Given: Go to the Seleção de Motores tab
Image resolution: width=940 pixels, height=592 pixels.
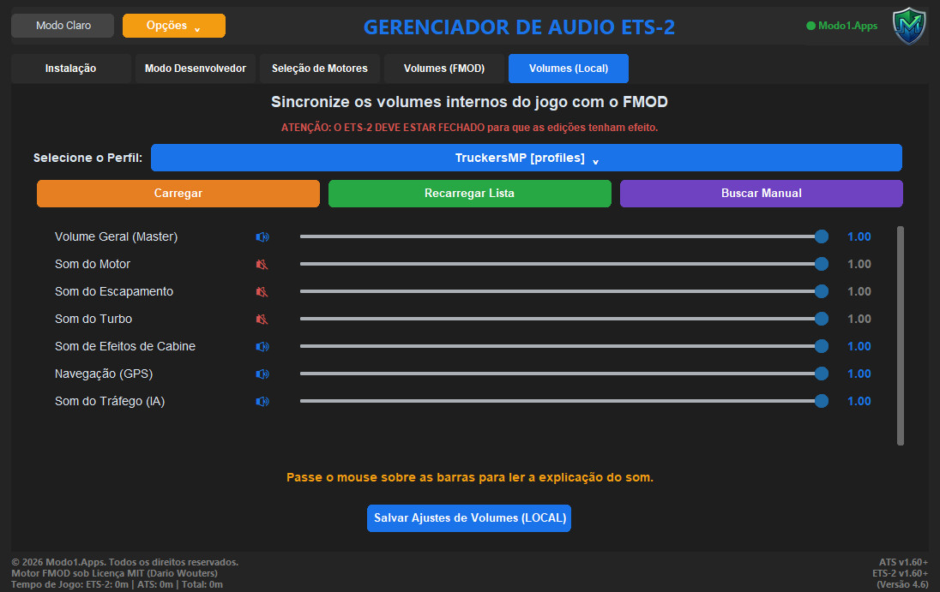Looking at the screenshot, I should click(320, 69).
